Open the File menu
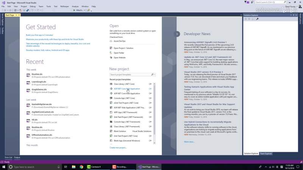This screenshot has height=170, width=303. tap(3, 6)
